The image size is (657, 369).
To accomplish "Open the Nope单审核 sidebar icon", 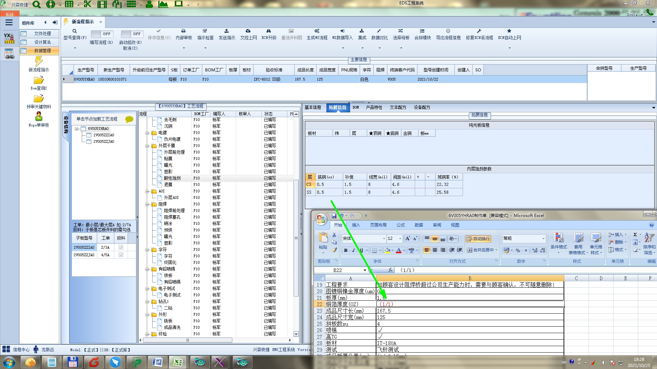I will [39, 117].
